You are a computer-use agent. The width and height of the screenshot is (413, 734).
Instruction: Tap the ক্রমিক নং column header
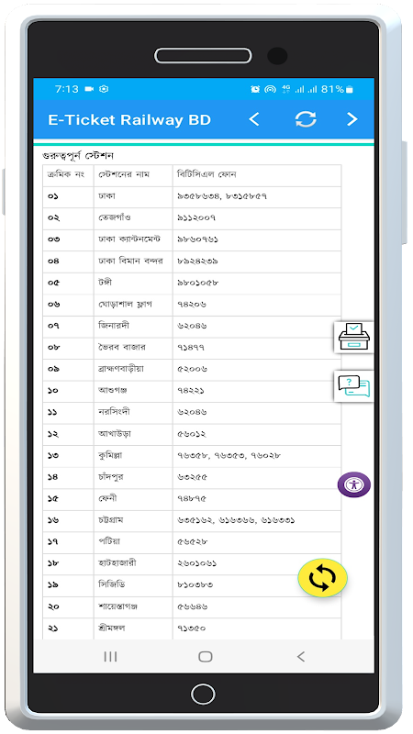tap(65, 174)
